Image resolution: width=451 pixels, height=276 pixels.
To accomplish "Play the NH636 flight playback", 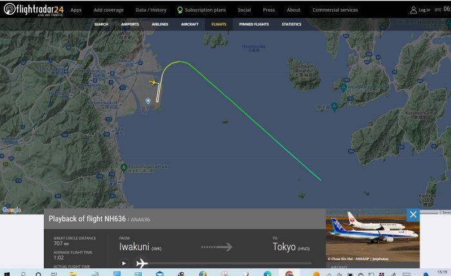I will coord(124,263).
